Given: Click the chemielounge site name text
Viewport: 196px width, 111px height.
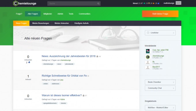Looking at the screenshot, I should click(x=27, y=3).
